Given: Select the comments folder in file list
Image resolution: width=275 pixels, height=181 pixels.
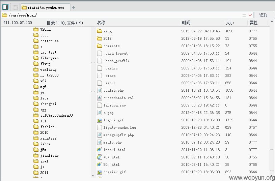Looking at the screenshot, I should click(x=108, y=46).
